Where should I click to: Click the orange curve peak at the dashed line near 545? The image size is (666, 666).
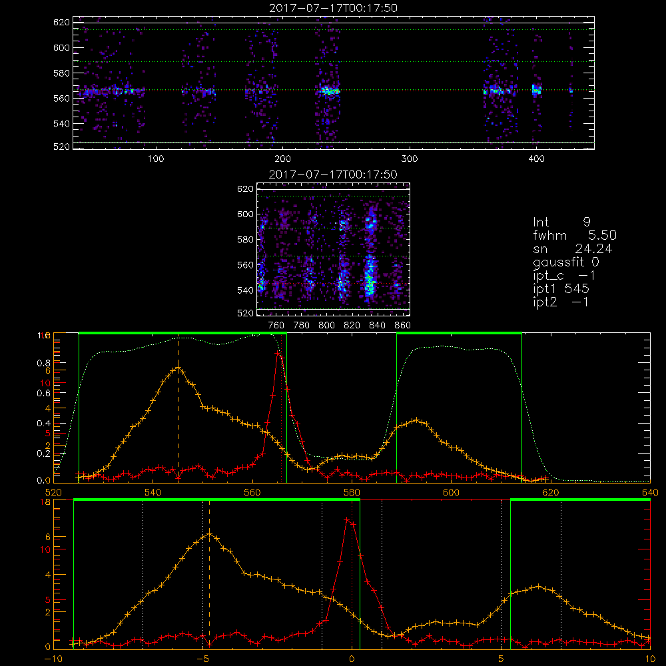click(178, 368)
